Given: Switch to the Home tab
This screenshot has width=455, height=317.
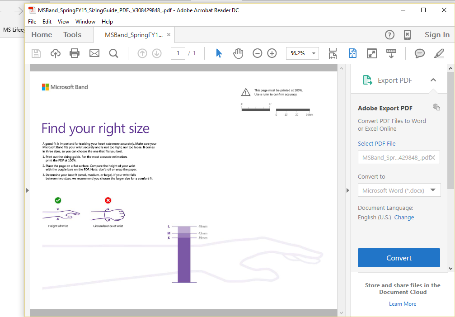Looking at the screenshot, I should [42, 35].
